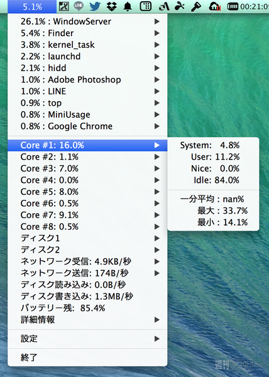Screen dimensions: 269x377
Task: Click User: 11.2% in the submenu
Action: point(213,157)
